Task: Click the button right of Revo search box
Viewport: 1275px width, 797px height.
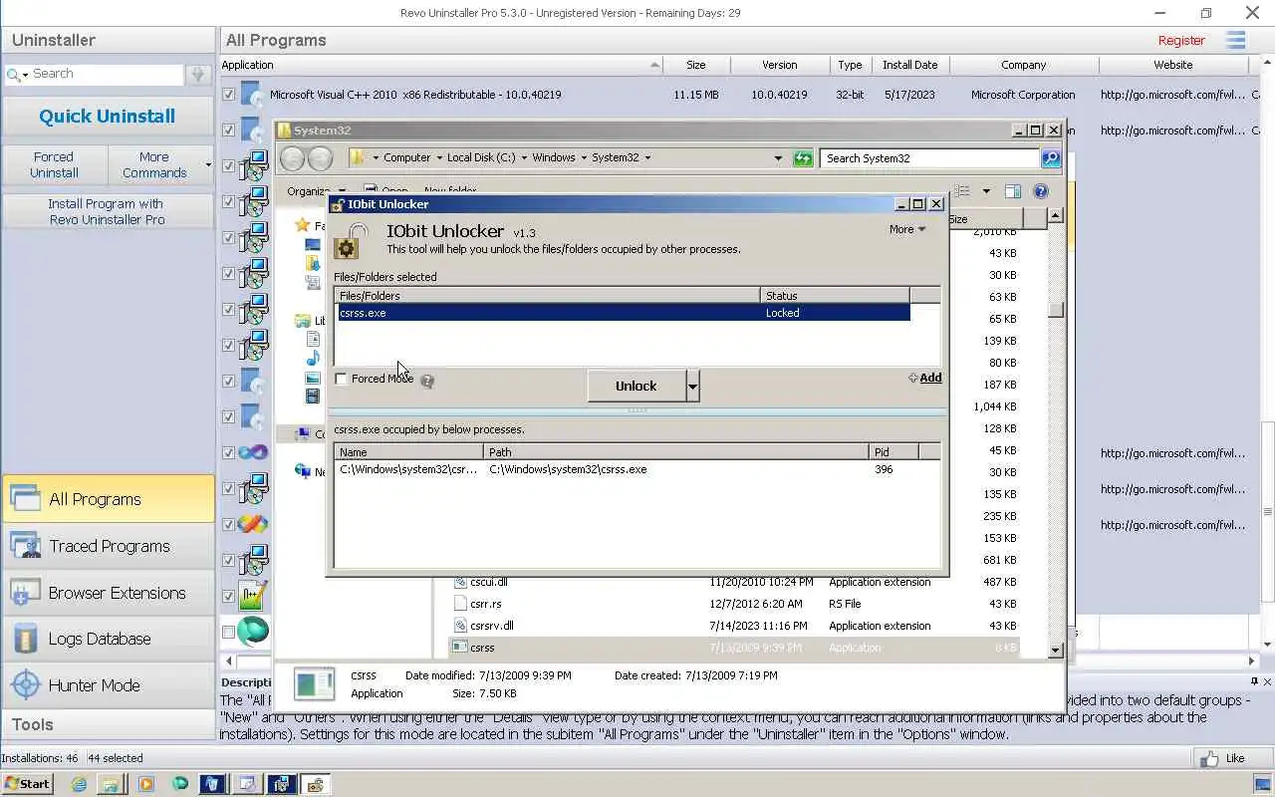Action: point(197,74)
